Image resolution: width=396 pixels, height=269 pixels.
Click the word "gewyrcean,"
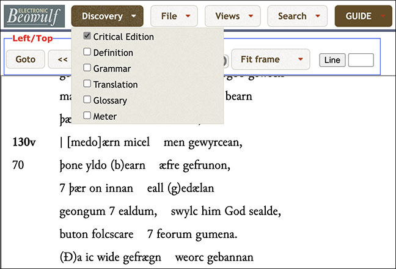pos(216,142)
